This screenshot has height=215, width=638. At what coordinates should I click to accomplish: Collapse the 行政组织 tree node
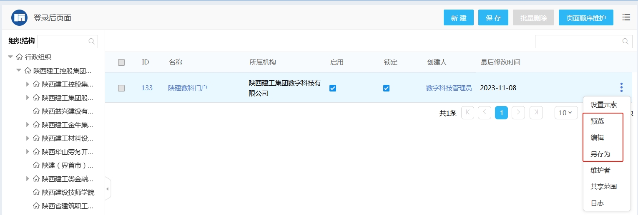click(10, 57)
